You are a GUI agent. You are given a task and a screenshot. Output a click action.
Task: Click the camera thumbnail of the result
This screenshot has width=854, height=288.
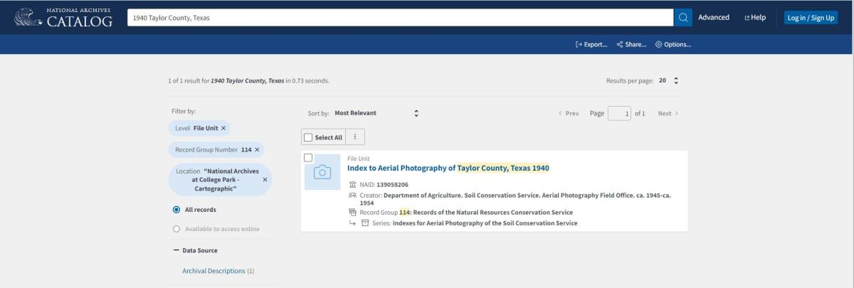tap(322, 172)
